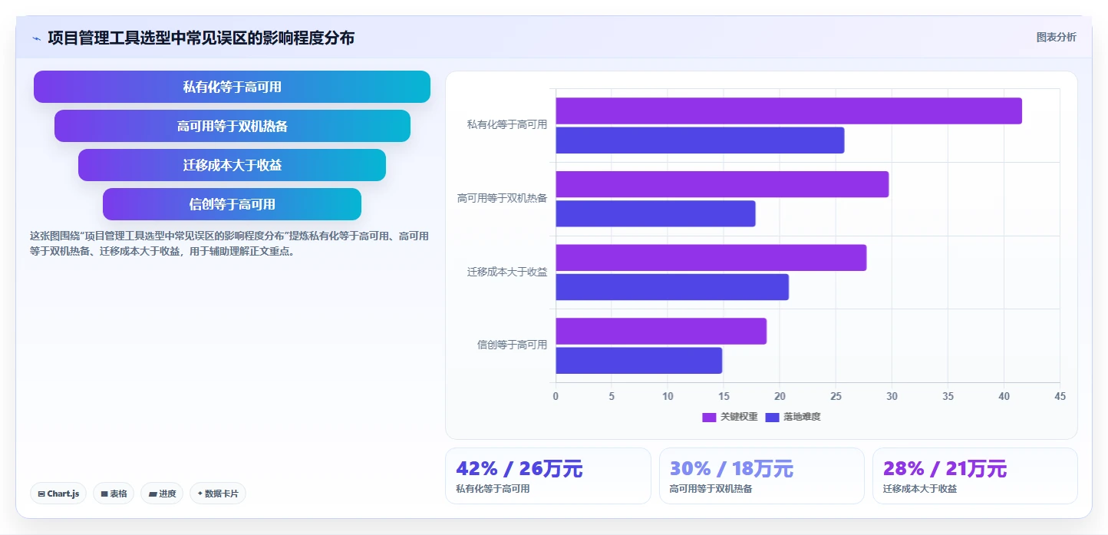This screenshot has width=1108, height=535.
Task: Click 关键权重 bar for 私有化等于高可用
Action: point(789,111)
